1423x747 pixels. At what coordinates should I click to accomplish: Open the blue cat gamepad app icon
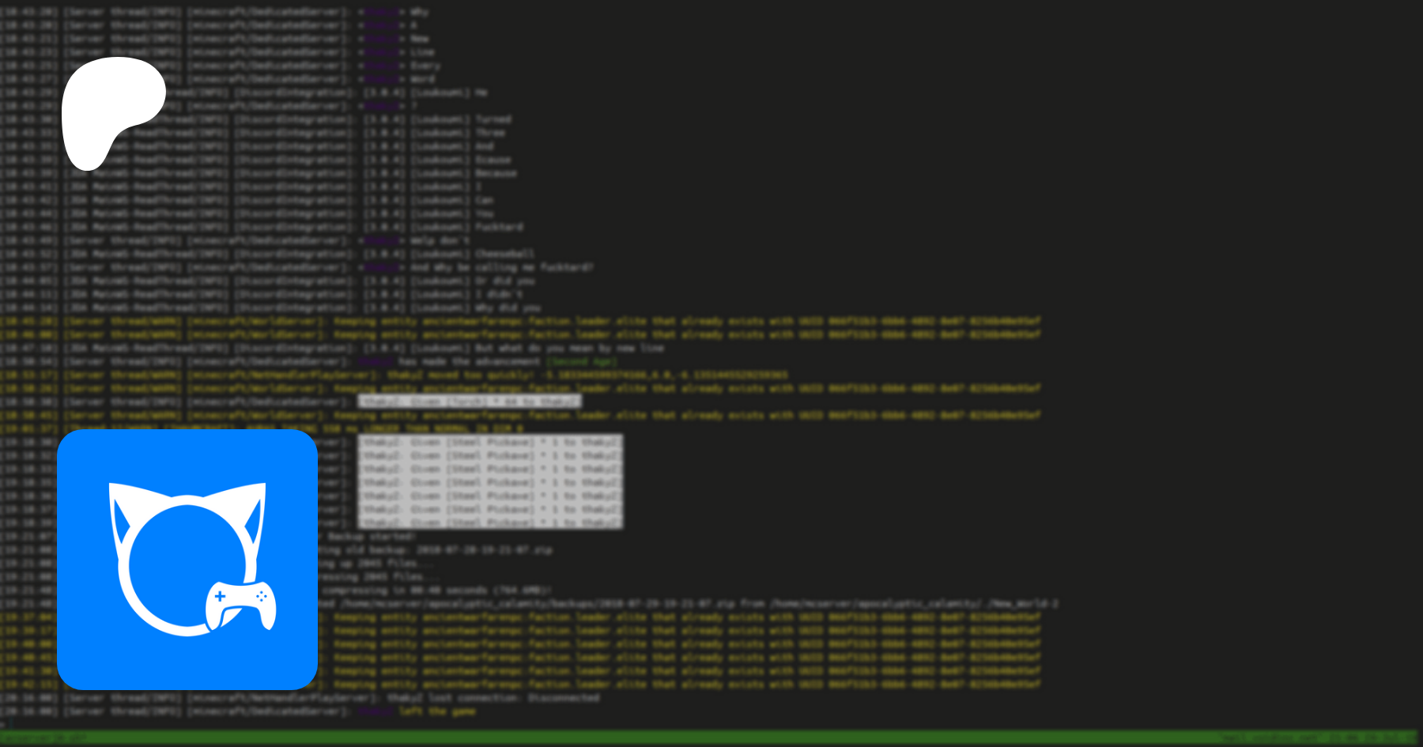tap(187, 560)
